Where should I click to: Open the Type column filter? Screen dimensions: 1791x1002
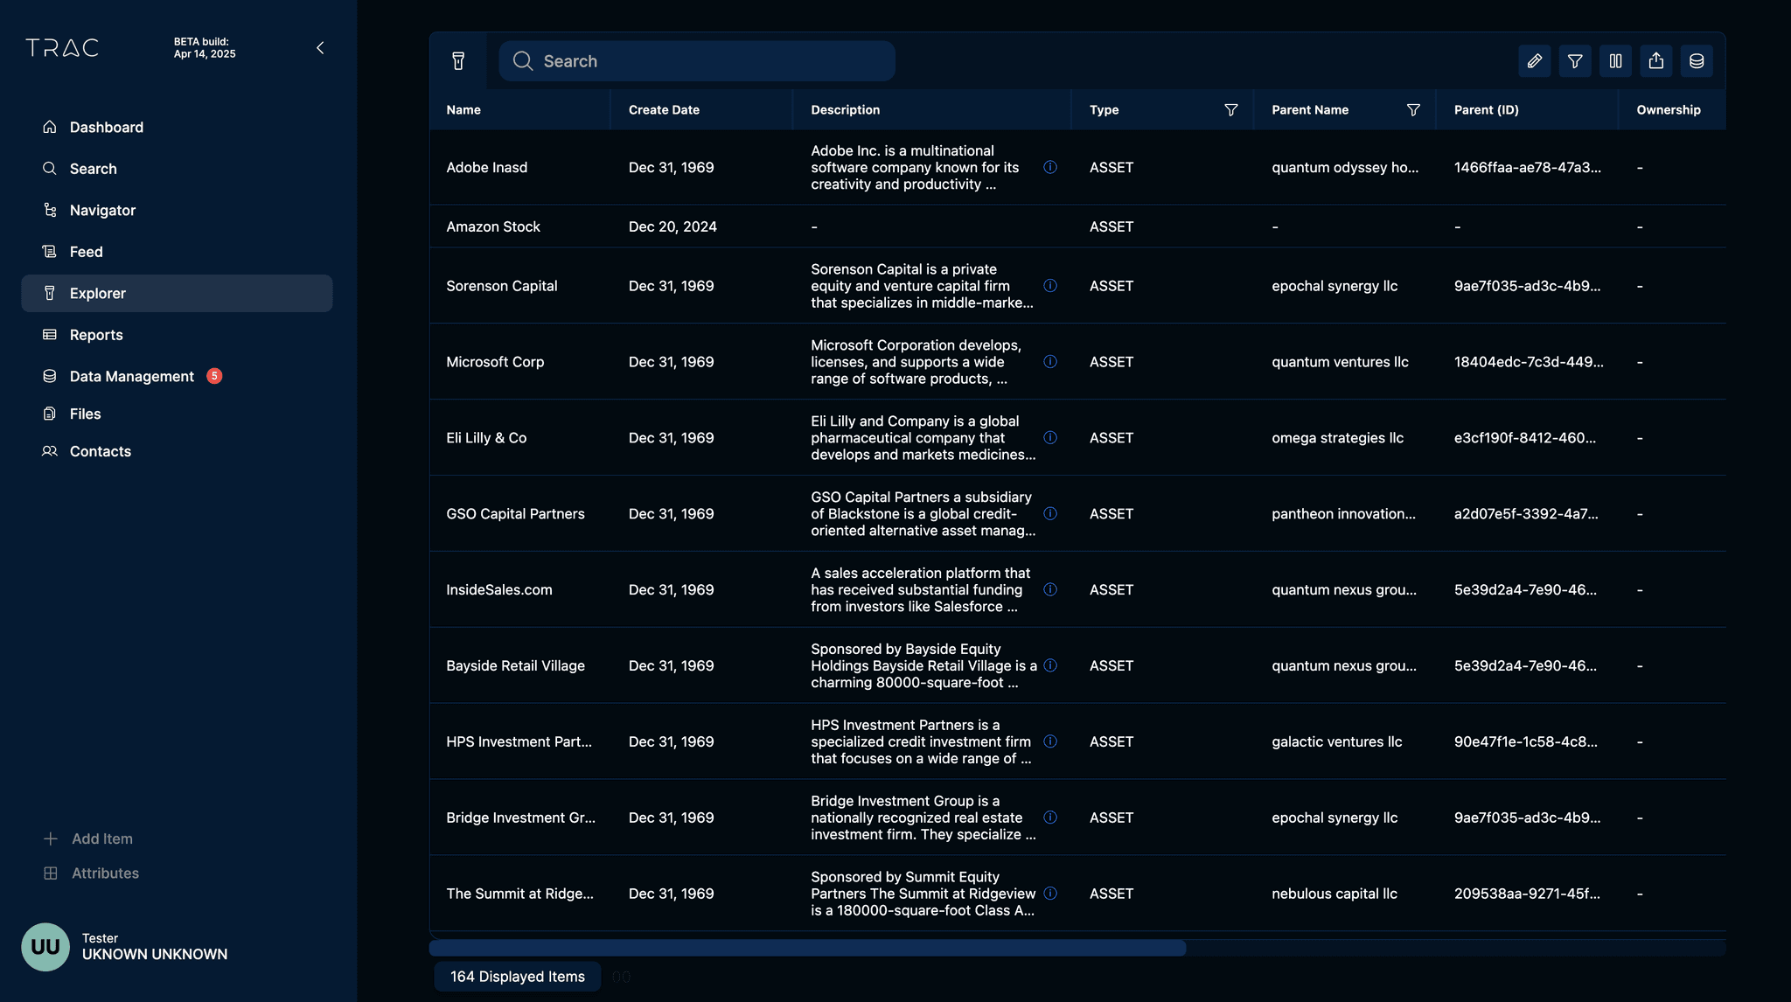1230,110
